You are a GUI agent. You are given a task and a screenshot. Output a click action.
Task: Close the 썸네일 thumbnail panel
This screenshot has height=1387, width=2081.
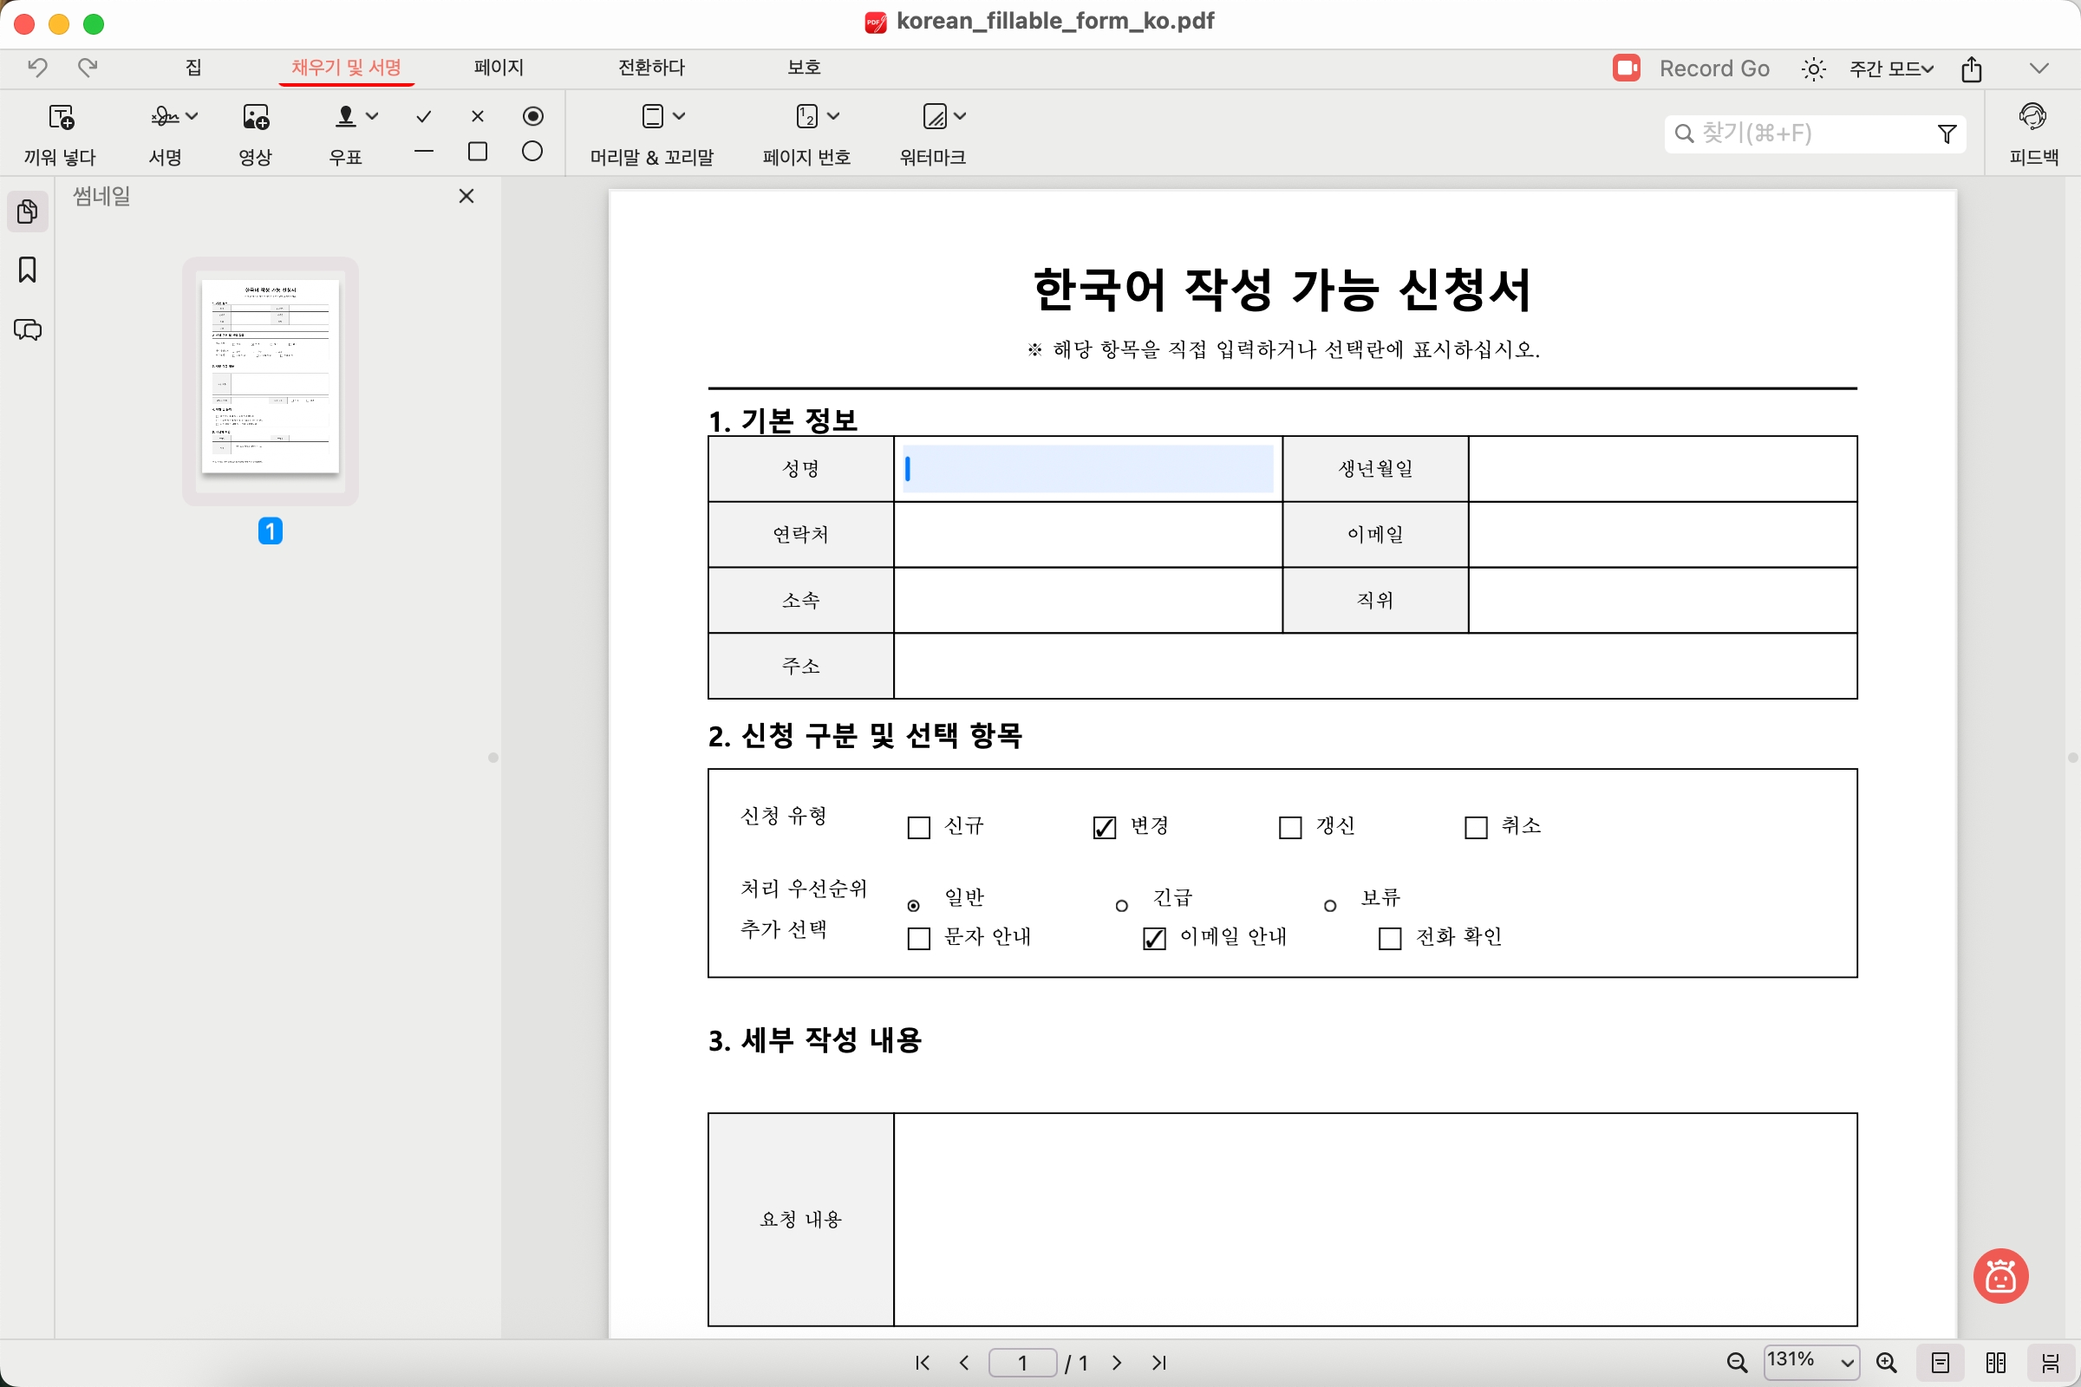pyautogui.click(x=466, y=197)
